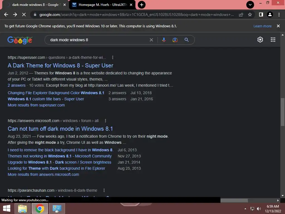
Task: Open I need to remove black background link
Action: tap(60, 150)
